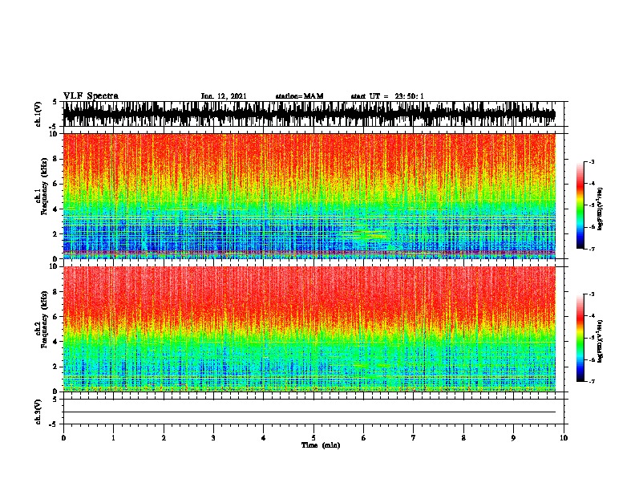Click the ch.1 voltage waveform trace

click(x=309, y=114)
